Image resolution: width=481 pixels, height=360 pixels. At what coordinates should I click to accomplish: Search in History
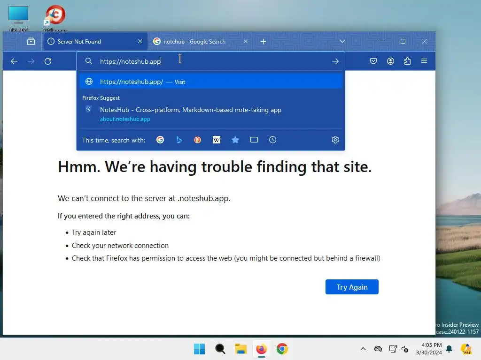point(273,140)
